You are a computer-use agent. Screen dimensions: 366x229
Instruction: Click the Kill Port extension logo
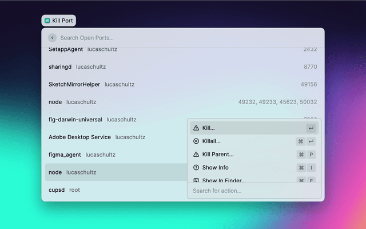coord(47,21)
